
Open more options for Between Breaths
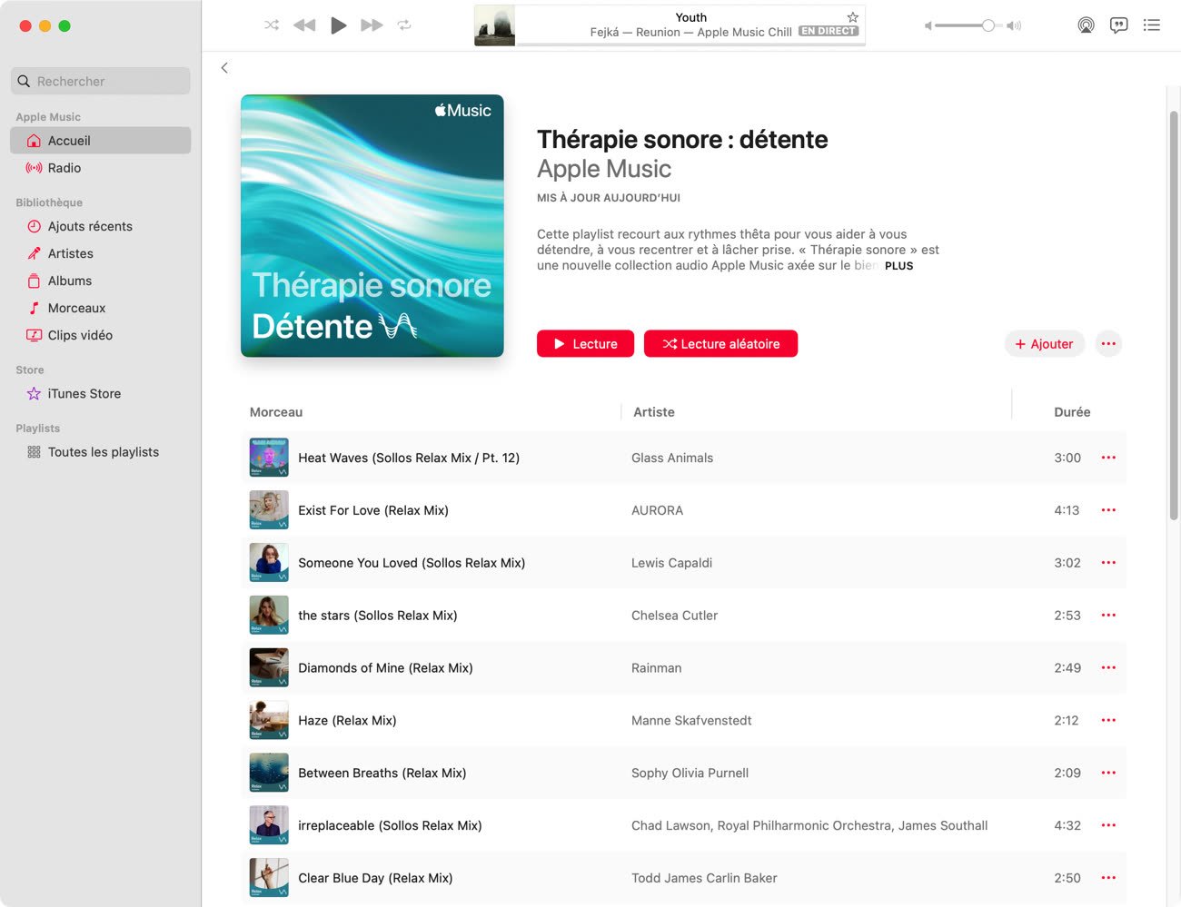(1108, 774)
